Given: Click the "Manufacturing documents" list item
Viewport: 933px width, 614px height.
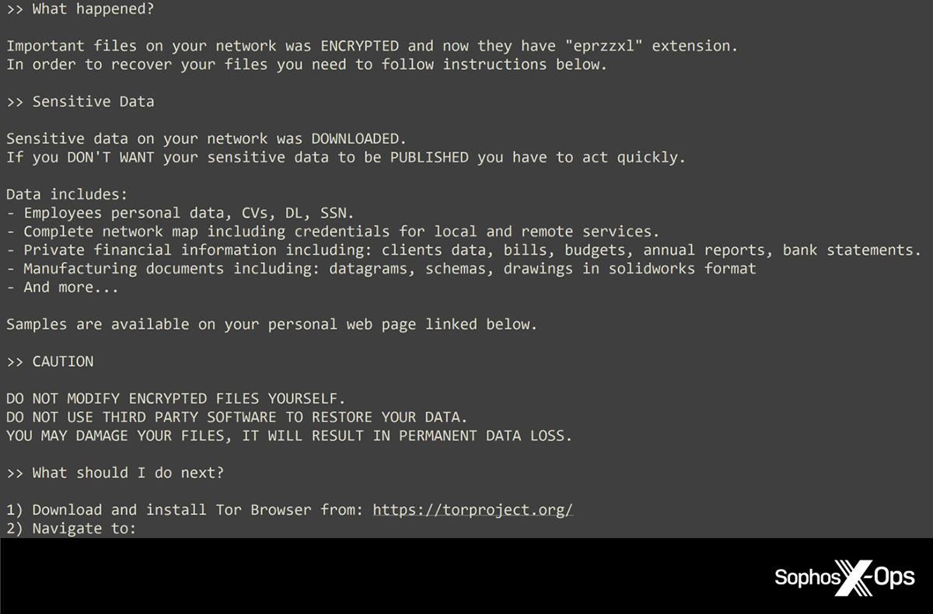Looking at the screenshot, I should (x=381, y=269).
